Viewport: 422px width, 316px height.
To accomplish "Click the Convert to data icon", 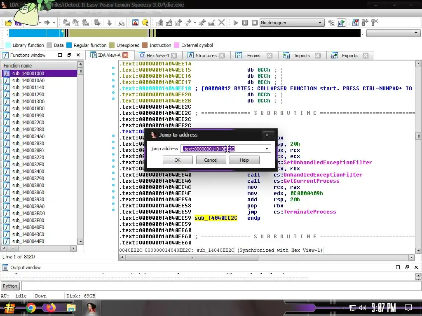I will (x=169, y=23).
